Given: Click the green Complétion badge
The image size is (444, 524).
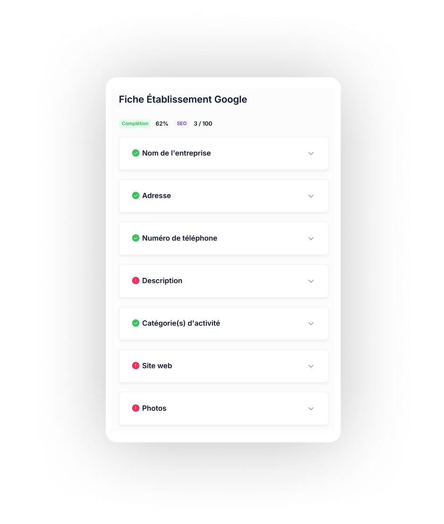Looking at the screenshot, I should (x=135, y=124).
